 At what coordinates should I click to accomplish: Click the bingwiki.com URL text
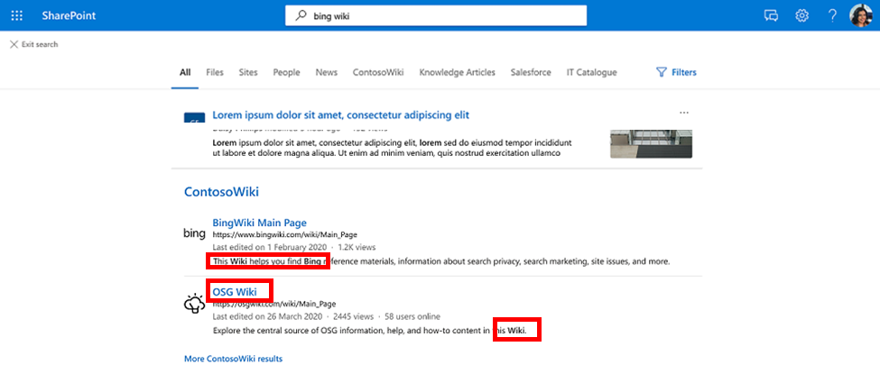(284, 234)
